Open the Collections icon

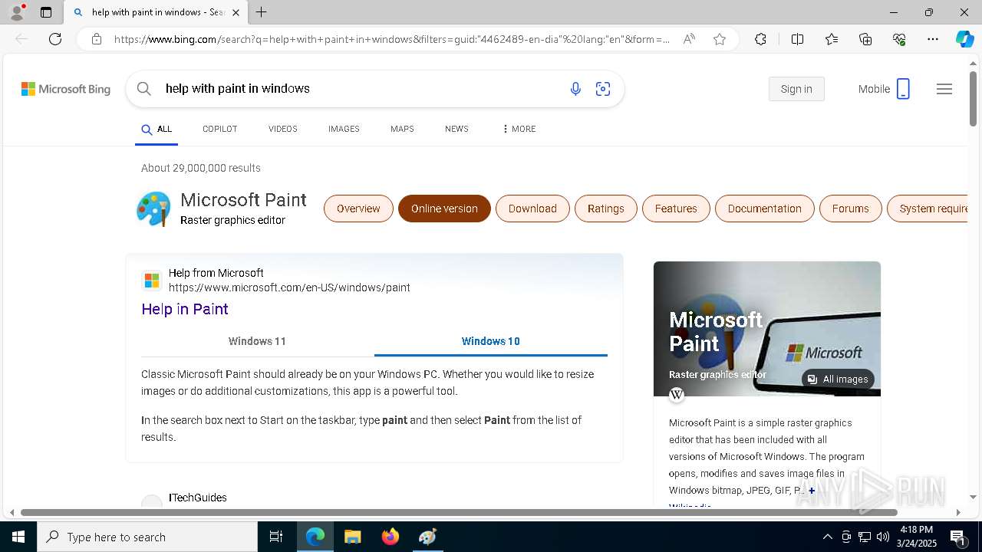click(865, 39)
